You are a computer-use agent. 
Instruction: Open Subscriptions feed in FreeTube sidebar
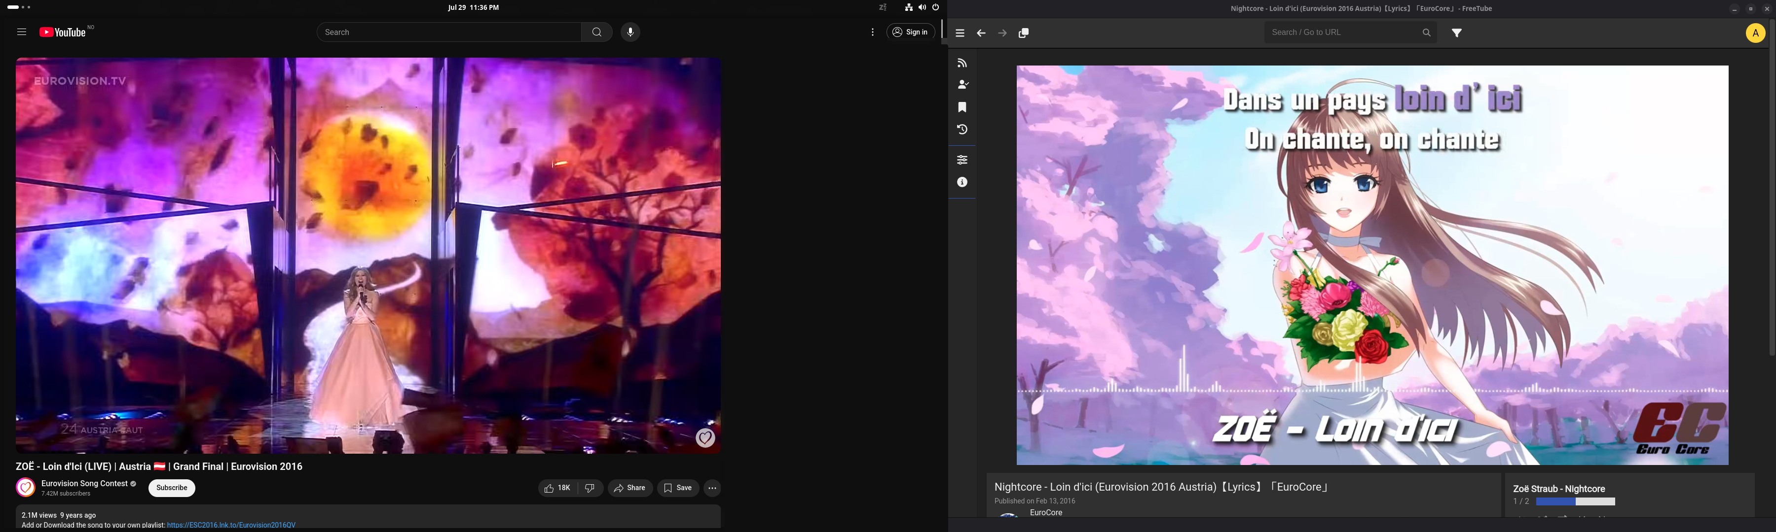pos(962,64)
